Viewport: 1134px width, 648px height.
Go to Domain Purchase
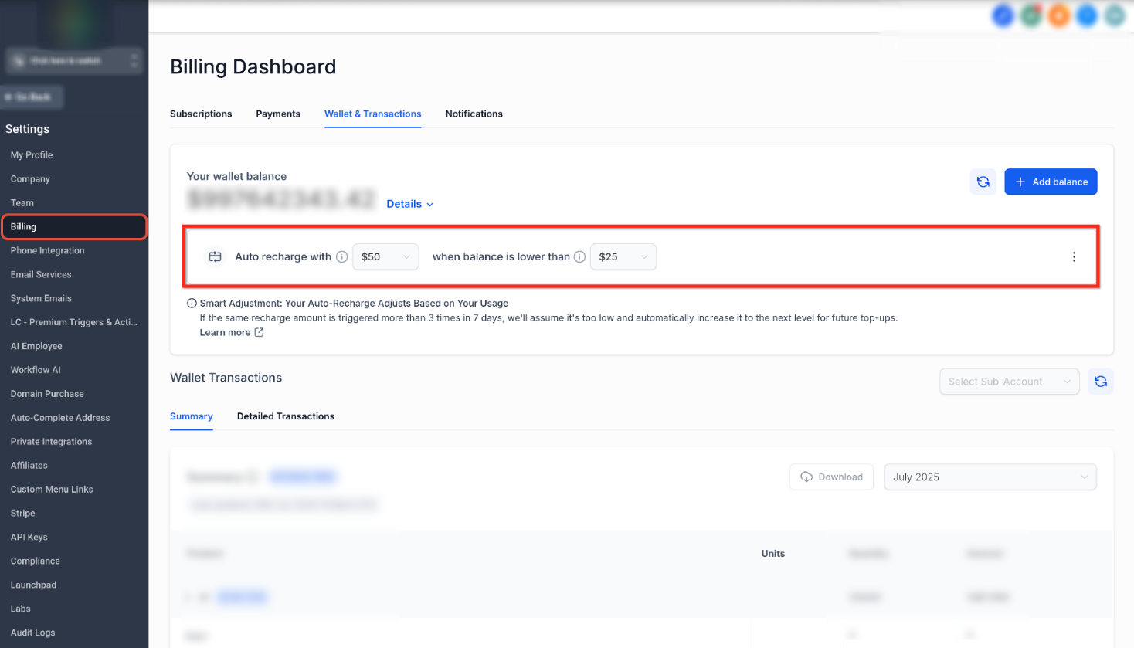point(47,394)
